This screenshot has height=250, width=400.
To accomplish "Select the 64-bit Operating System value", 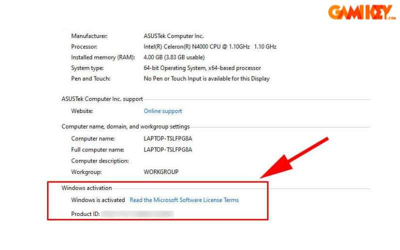I will (202, 68).
